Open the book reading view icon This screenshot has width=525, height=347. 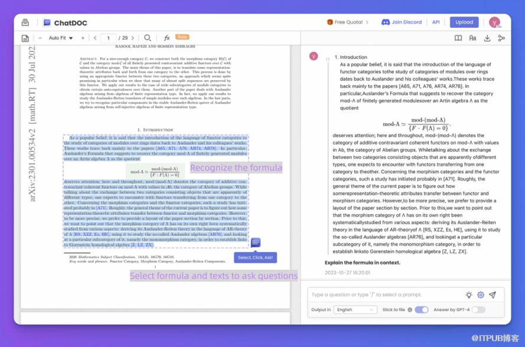point(458,38)
